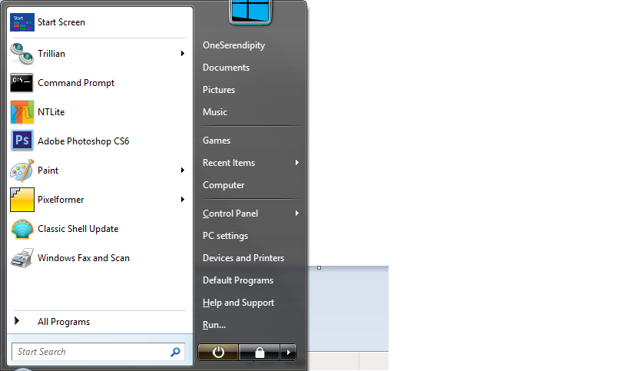Image resolution: width=629 pixels, height=371 pixels.
Task: Expand All Programs triangle arrow
Action: (x=17, y=321)
